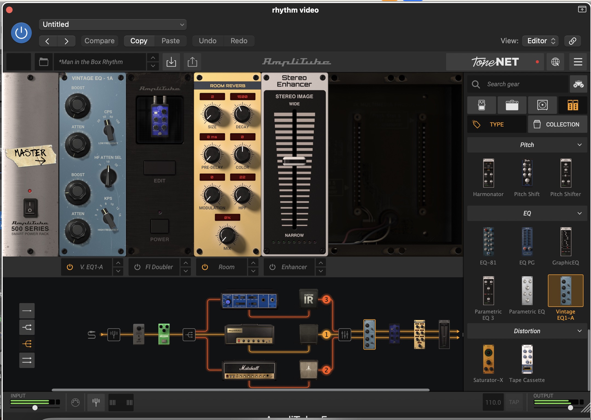Toggle Fl Doubler slot power

(137, 267)
